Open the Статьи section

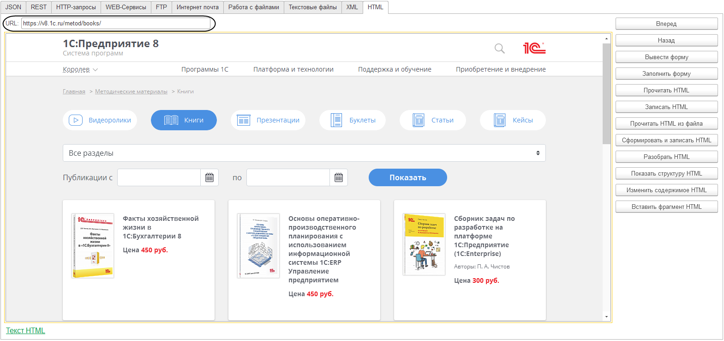[x=433, y=120]
